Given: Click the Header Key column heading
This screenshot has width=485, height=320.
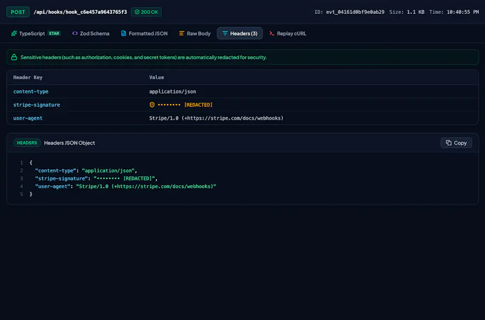Looking at the screenshot, I should [x=27, y=77].
